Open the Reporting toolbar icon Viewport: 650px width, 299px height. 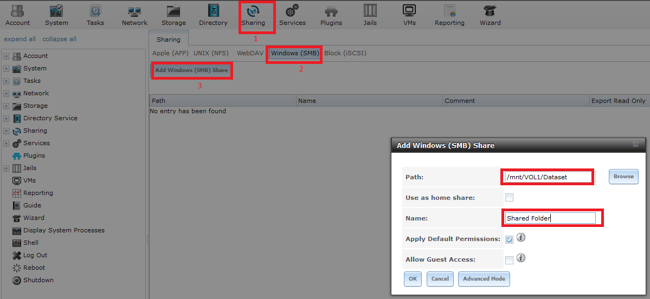coord(449,15)
